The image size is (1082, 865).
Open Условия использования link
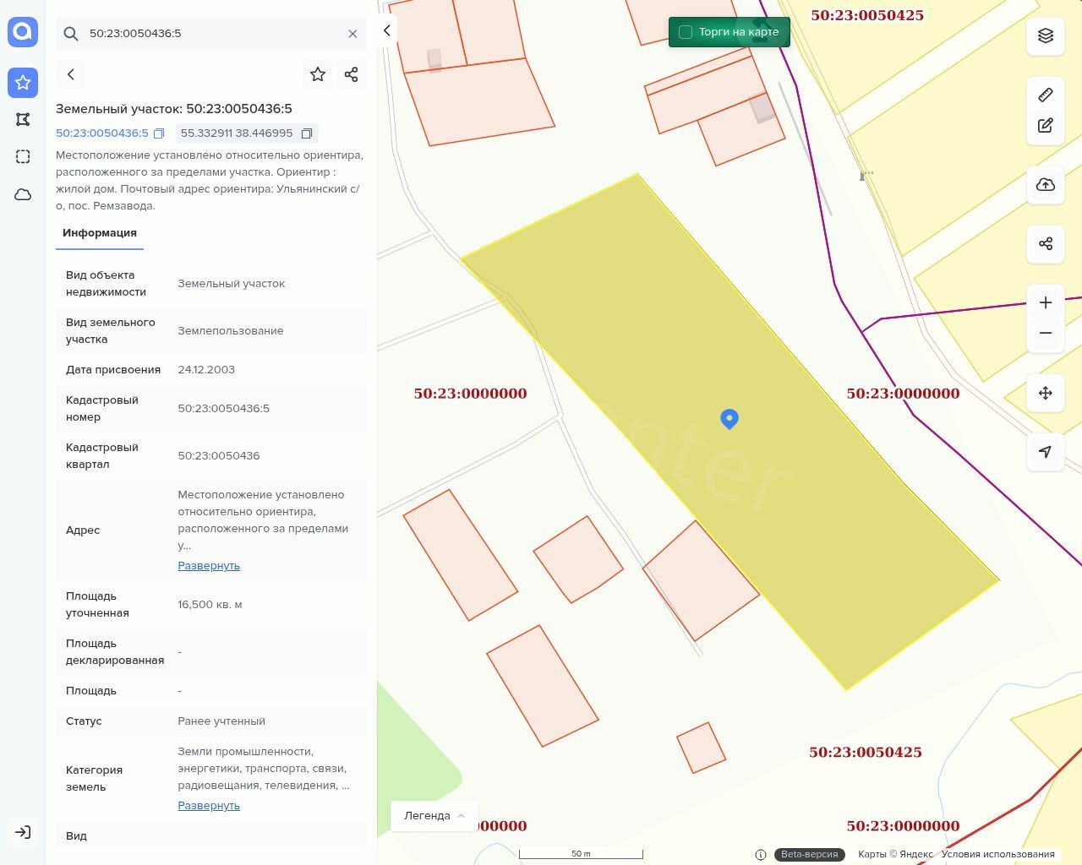point(997,854)
